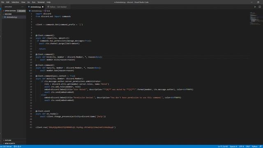Image resolution: width=263 pixels, height=148 pixels.
Task: Click the kick symbol in the breadcrumb
Action: point(48,11)
